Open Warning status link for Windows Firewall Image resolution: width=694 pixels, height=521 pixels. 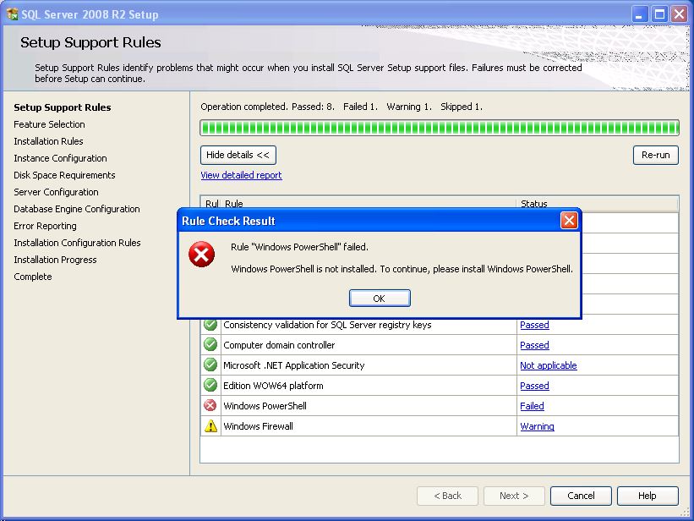tap(537, 426)
